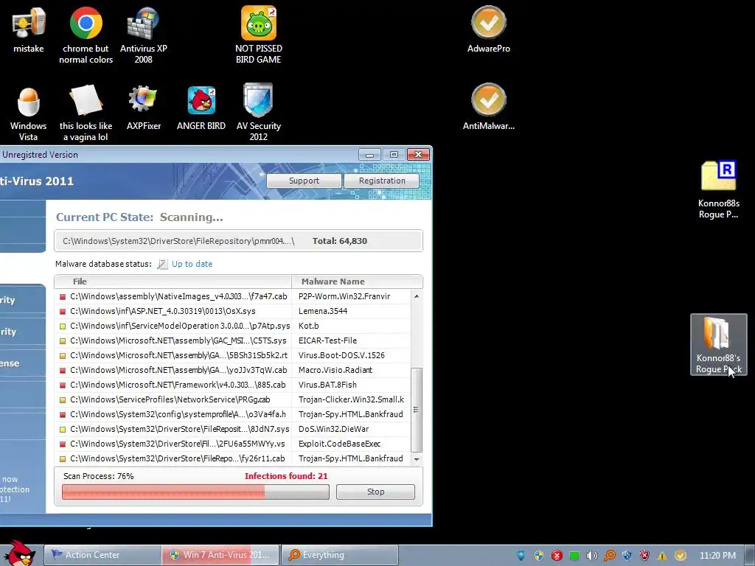This screenshot has width=755, height=566.
Task: Click the clock showing 11:20 PM
Action: click(717, 556)
